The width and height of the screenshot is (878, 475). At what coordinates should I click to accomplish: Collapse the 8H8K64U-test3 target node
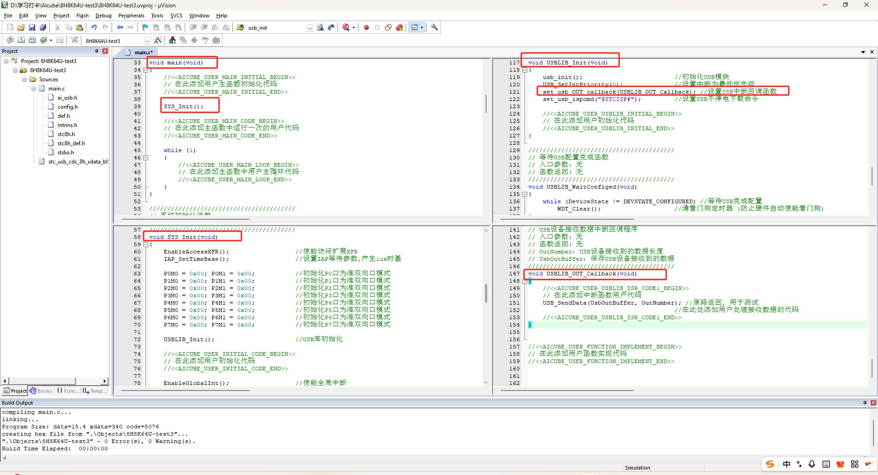point(15,70)
